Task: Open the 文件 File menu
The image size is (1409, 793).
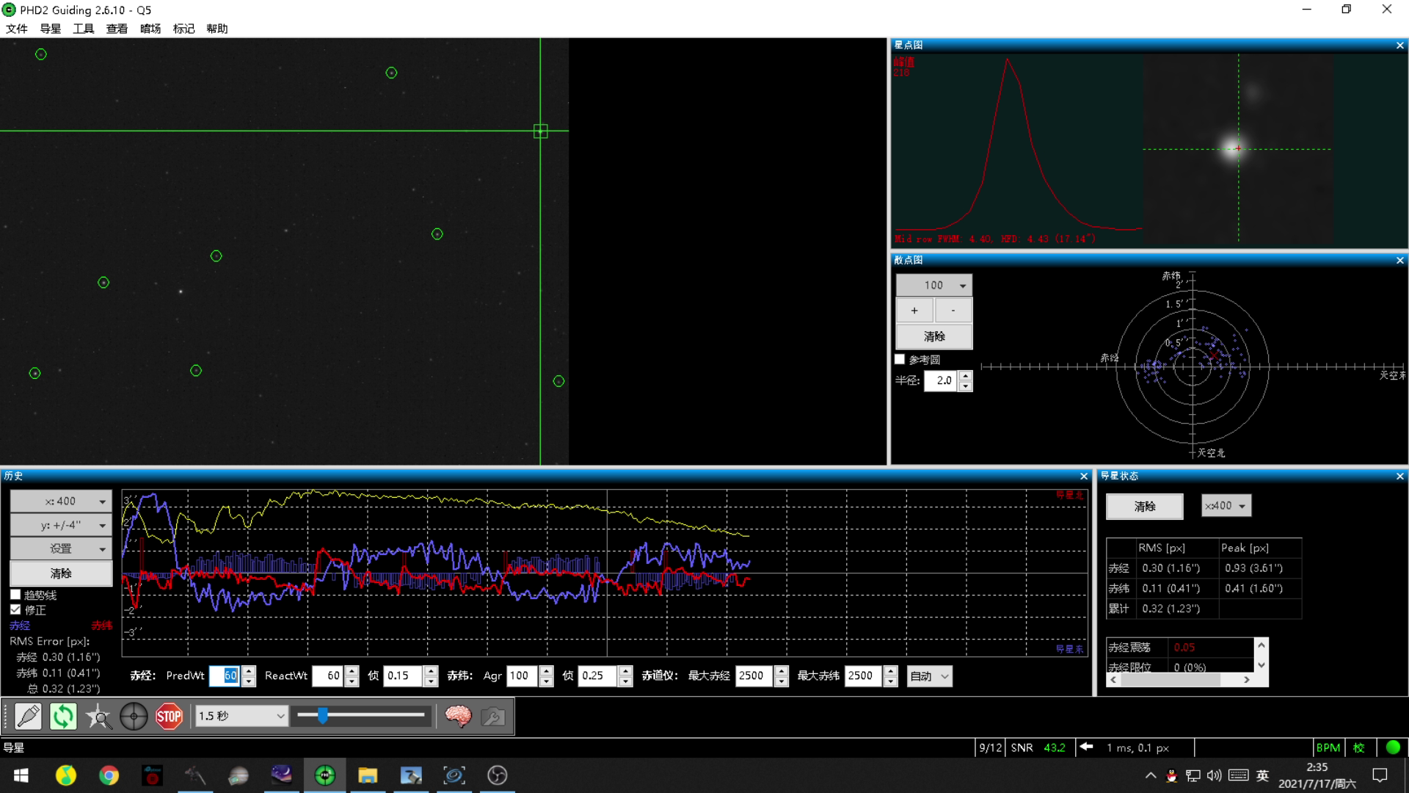Action: 17,29
